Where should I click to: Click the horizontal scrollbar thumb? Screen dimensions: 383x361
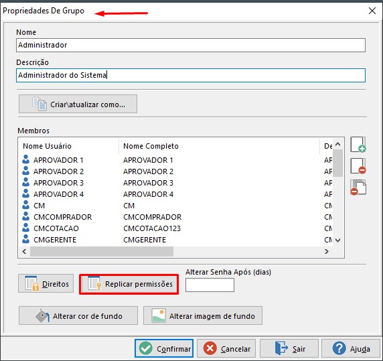(102, 251)
